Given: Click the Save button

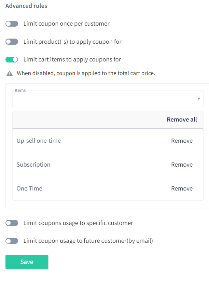Looking at the screenshot, I should [x=27, y=262].
